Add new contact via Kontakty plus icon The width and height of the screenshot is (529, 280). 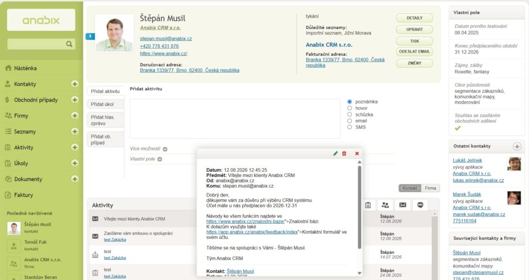tap(74, 84)
